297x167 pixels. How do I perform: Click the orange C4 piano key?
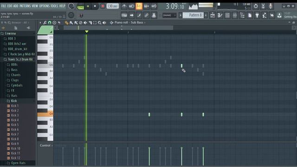(45, 114)
